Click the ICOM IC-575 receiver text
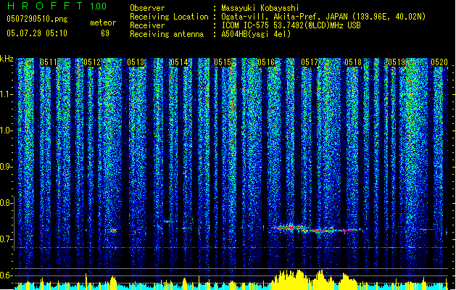The width and height of the screenshot is (456, 290). (x=291, y=25)
